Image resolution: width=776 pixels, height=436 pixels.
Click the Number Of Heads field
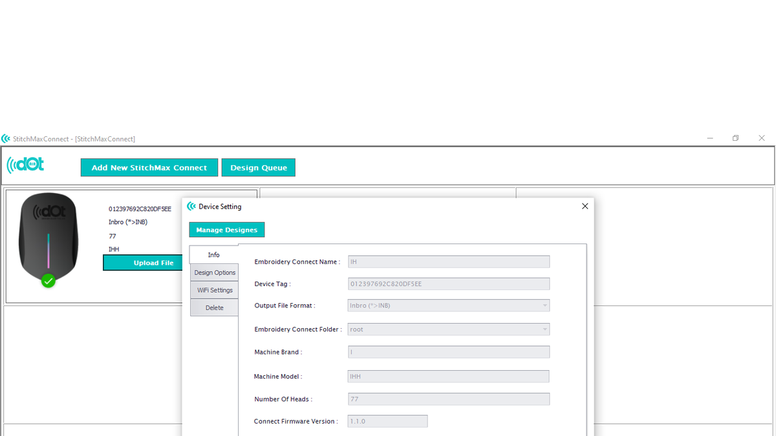(x=449, y=399)
